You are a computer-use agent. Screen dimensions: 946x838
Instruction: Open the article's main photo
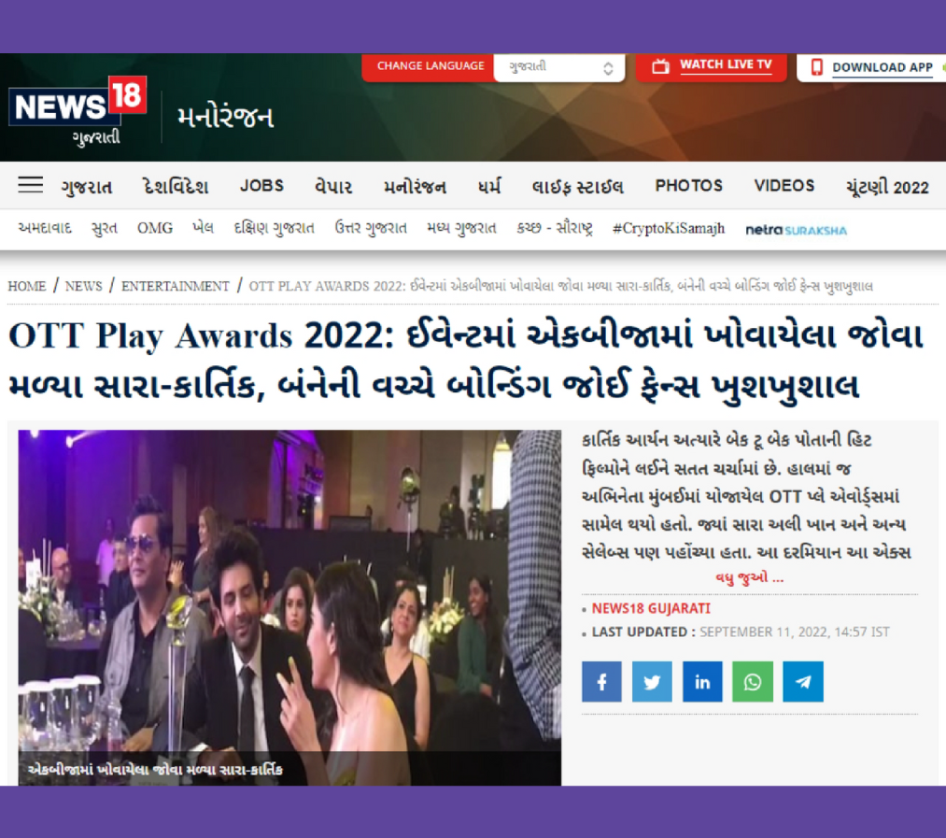(x=289, y=606)
